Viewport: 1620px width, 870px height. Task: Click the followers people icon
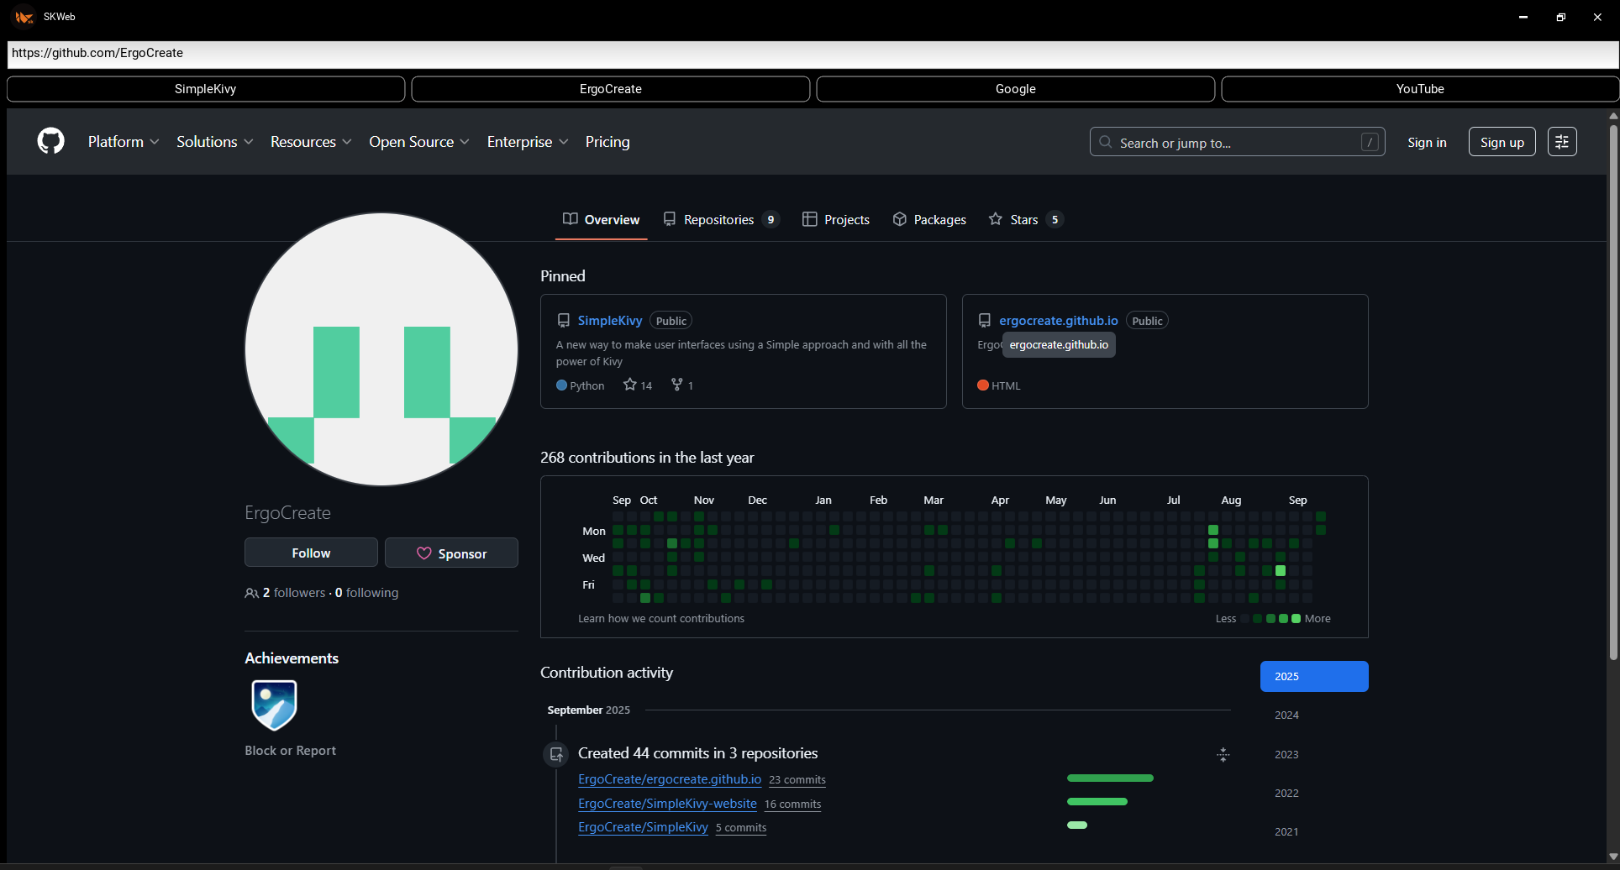click(251, 593)
